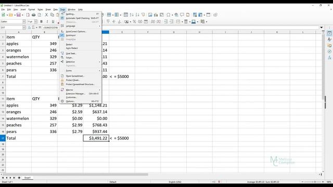The image size is (333, 187).
Task: Open the Name Box dropdown arrow
Action: 24,28
